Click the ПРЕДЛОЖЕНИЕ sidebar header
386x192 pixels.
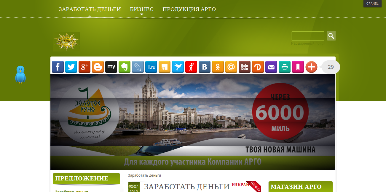coord(86,178)
